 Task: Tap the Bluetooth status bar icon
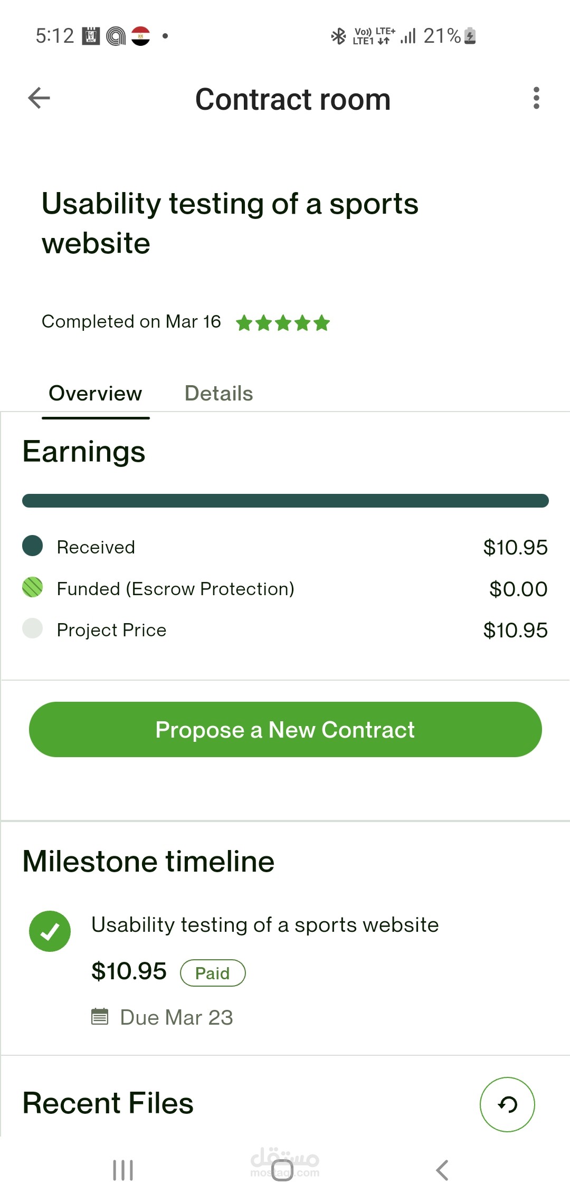point(338,36)
